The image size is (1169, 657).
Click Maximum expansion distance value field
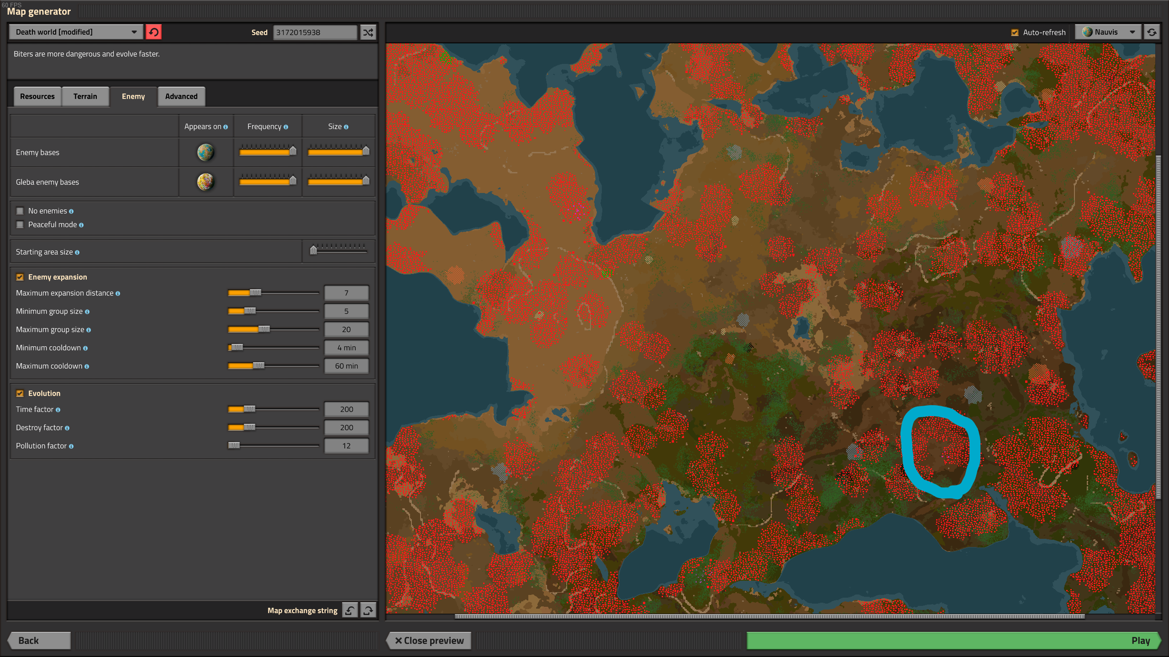(347, 293)
